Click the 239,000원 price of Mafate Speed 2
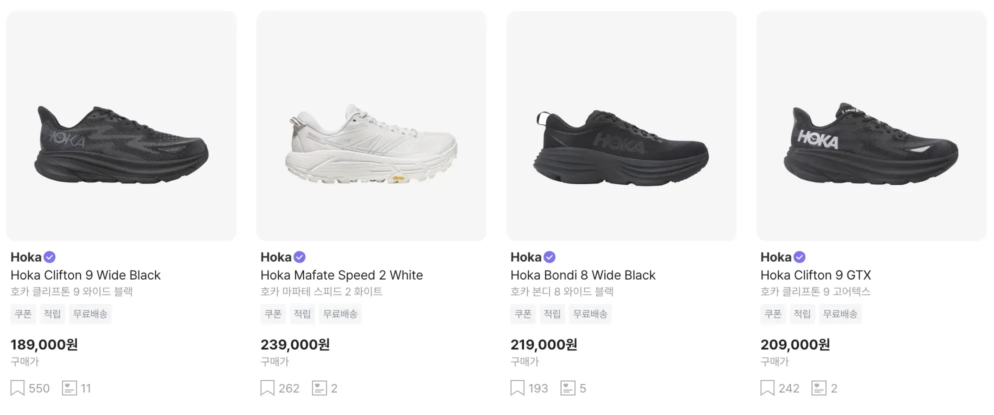 (295, 344)
